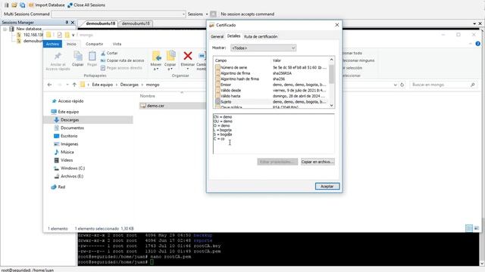
Task: Click the Campo column header
Action: tap(221, 60)
